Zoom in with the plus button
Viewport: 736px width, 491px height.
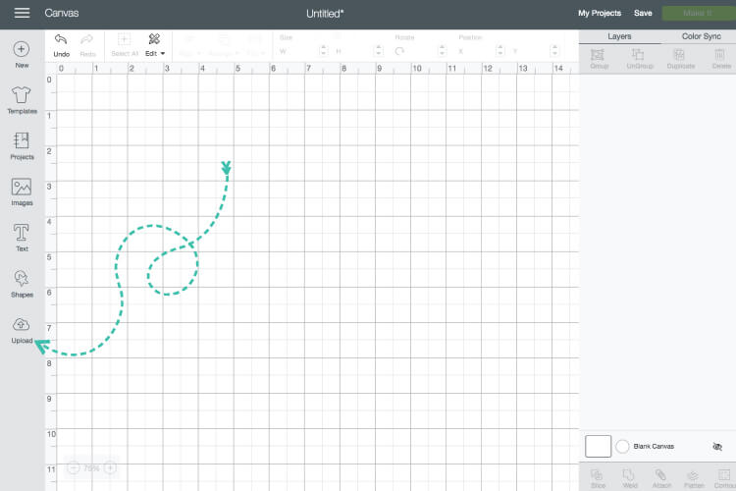[110, 468]
